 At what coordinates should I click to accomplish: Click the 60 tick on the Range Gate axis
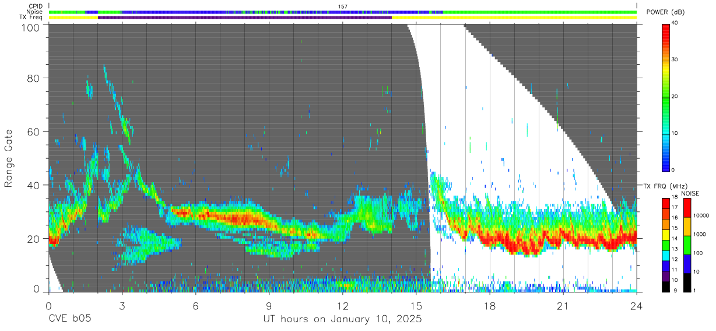(34, 131)
